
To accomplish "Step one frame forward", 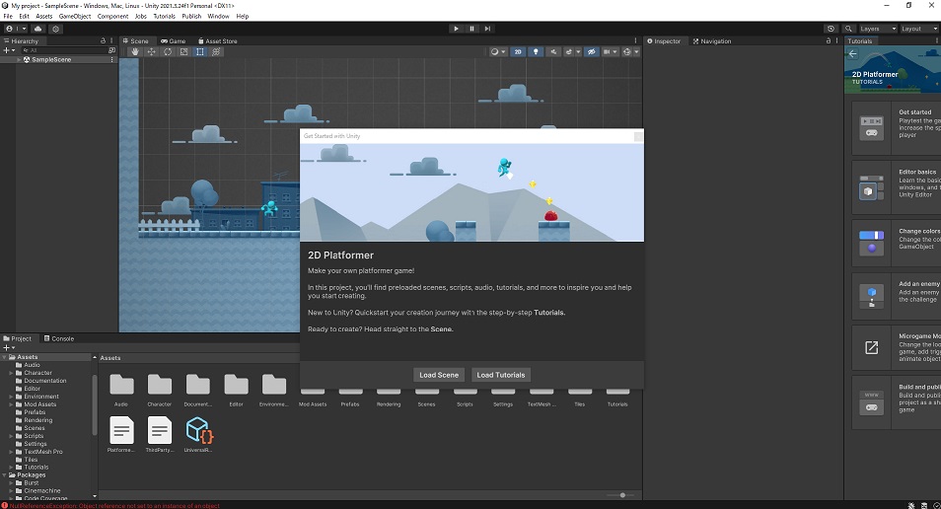I will [487, 29].
